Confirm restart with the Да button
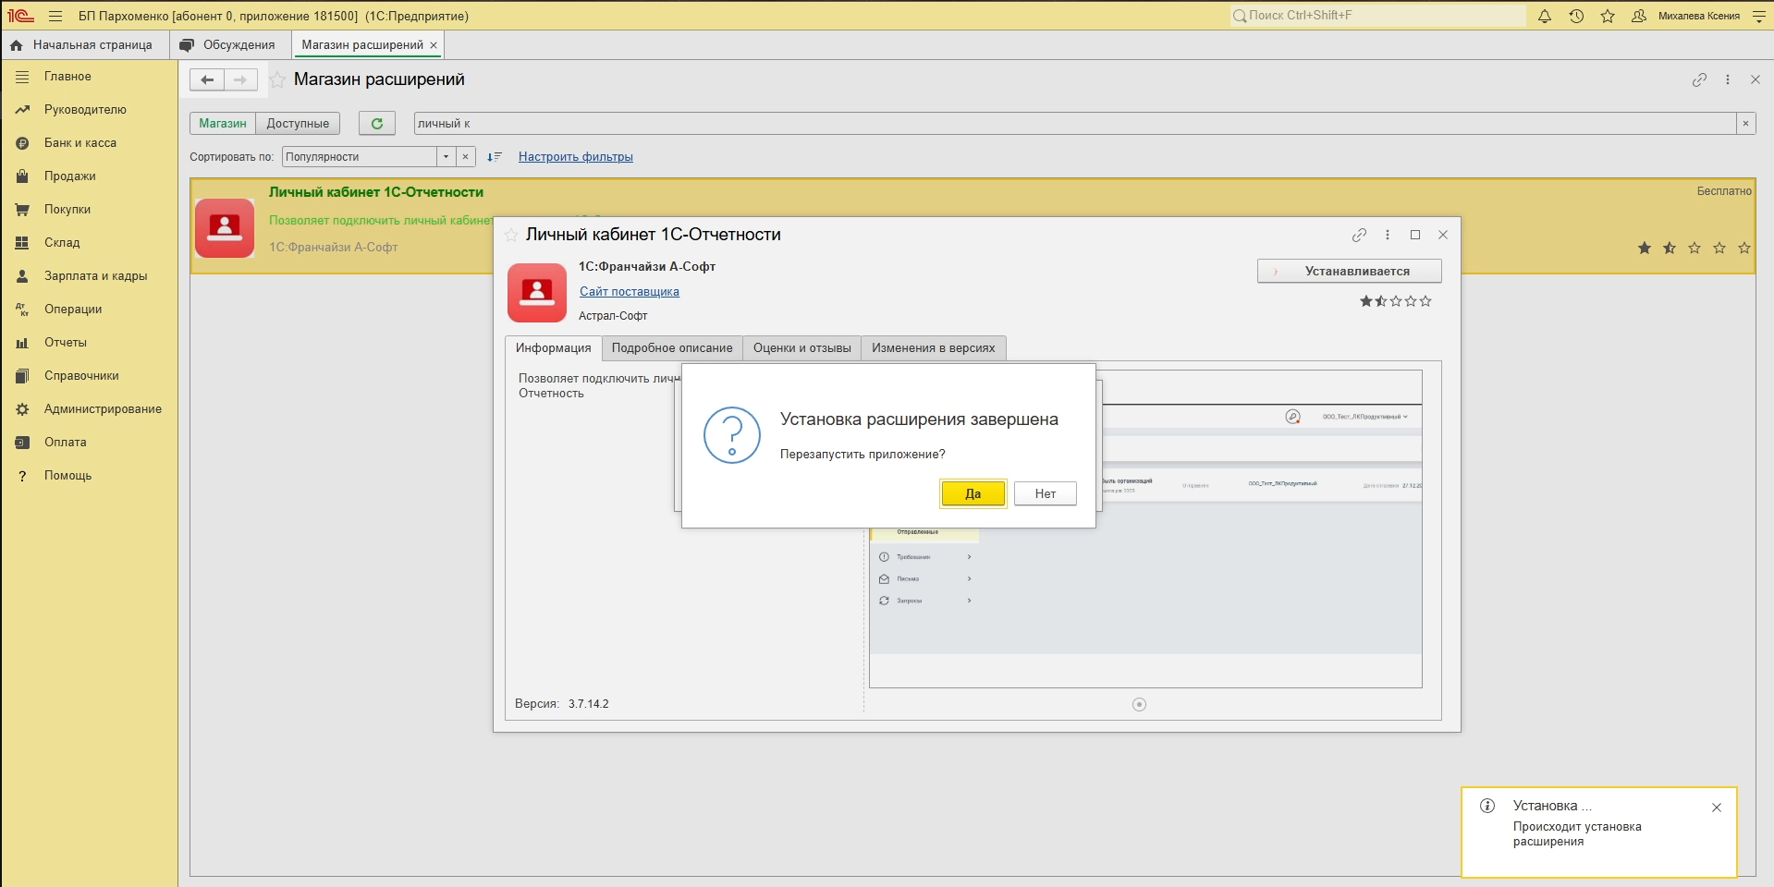The image size is (1774, 887). (973, 493)
